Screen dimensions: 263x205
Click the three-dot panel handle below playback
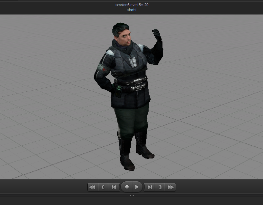tap(132, 195)
